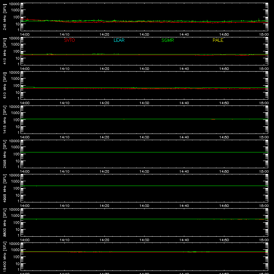Click 15:00 time label under 8800 MHz plot
This screenshot has height=274, width=274.
click(x=264, y=240)
